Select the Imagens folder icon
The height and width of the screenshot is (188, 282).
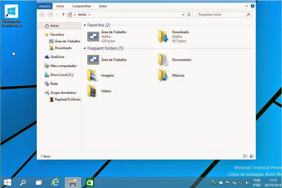tap(92, 75)
